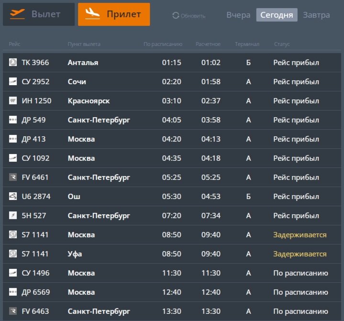The height and width of the screenshot is (321, 344).
Task: Click scheduled time 01:15
Action: tap(172, 63)
